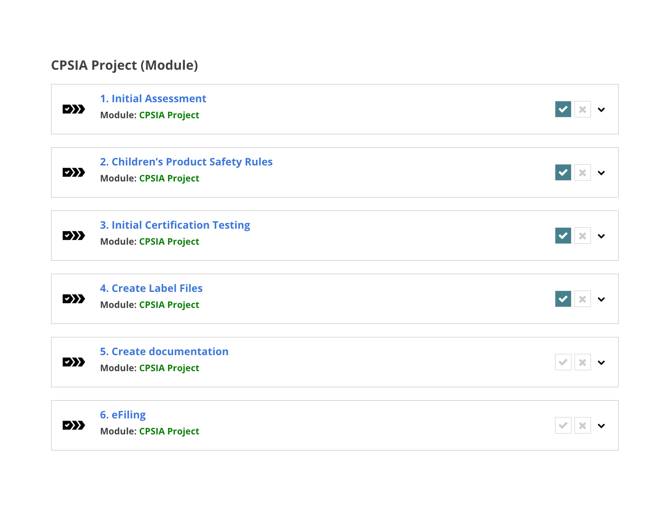Click the workflow icon beside eFiling
This screenshot has width=671, height=505.
pos(74,425)
